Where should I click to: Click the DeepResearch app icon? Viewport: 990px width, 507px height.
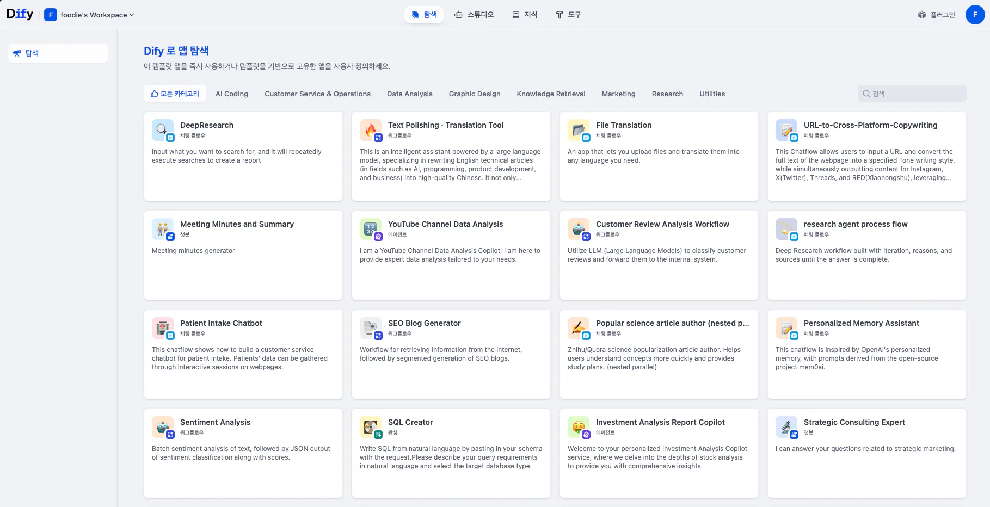point(163,130)
